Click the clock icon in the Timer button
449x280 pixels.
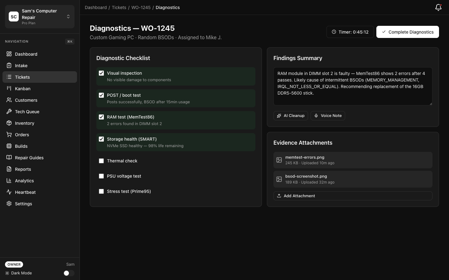[x=333, y=32]
